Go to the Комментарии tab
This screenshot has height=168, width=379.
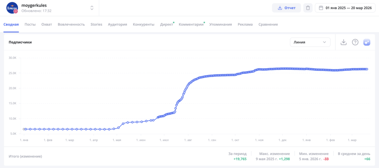click(191, 24)
